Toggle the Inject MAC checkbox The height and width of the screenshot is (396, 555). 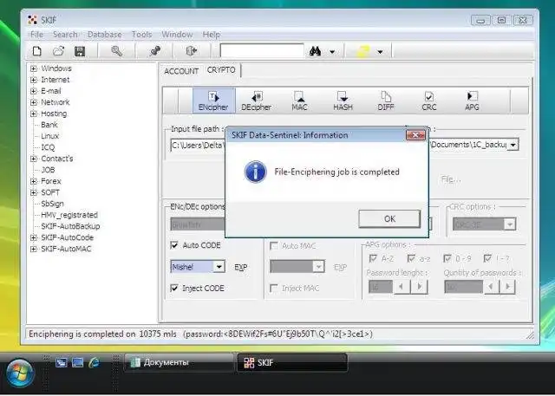[274, 289]
